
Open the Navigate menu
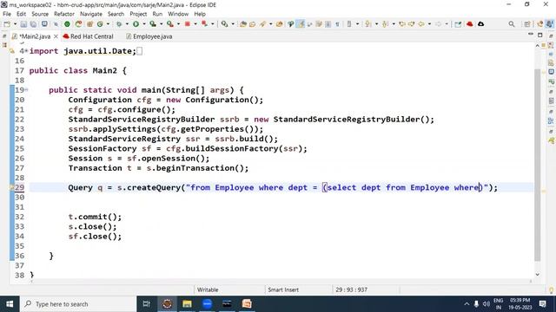point(91,14)
